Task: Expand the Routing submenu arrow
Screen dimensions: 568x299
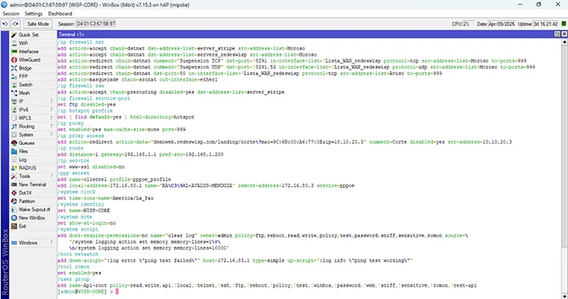Action: tap(52, 126)
